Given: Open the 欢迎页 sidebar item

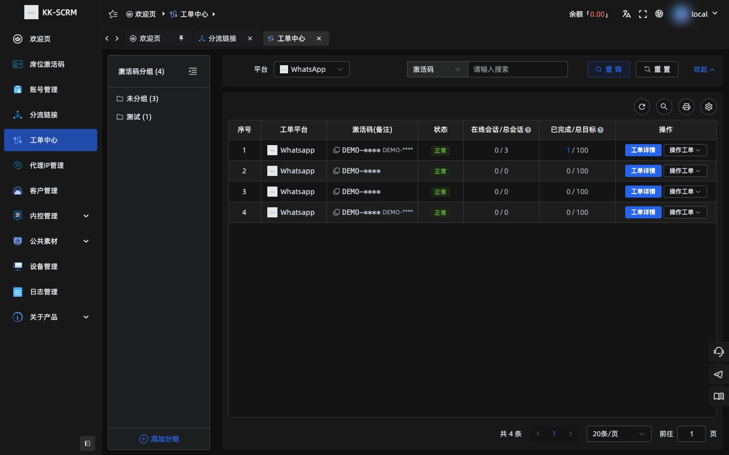Looking at the screenshot, I should coord(51,39).
